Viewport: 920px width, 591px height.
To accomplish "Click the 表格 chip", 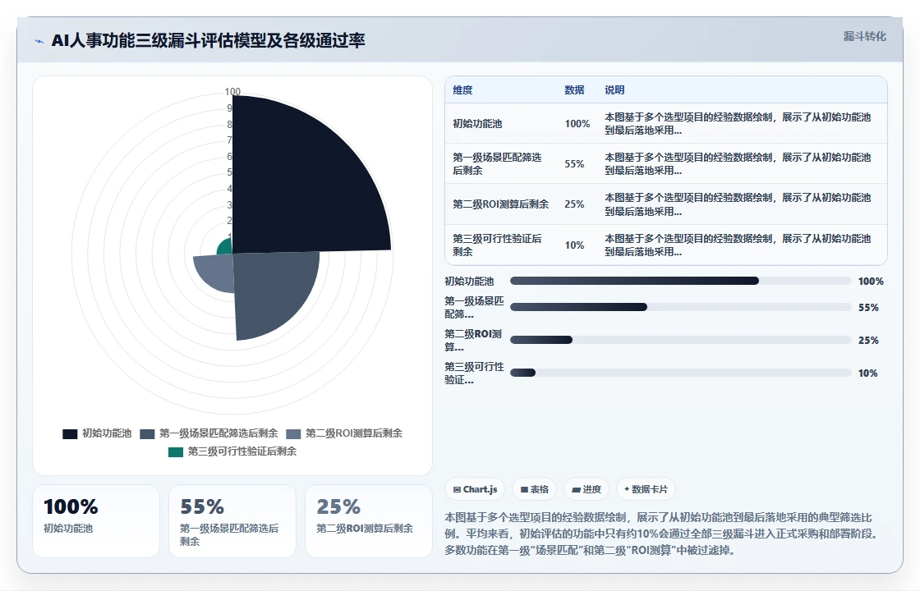I will [535, 489].
